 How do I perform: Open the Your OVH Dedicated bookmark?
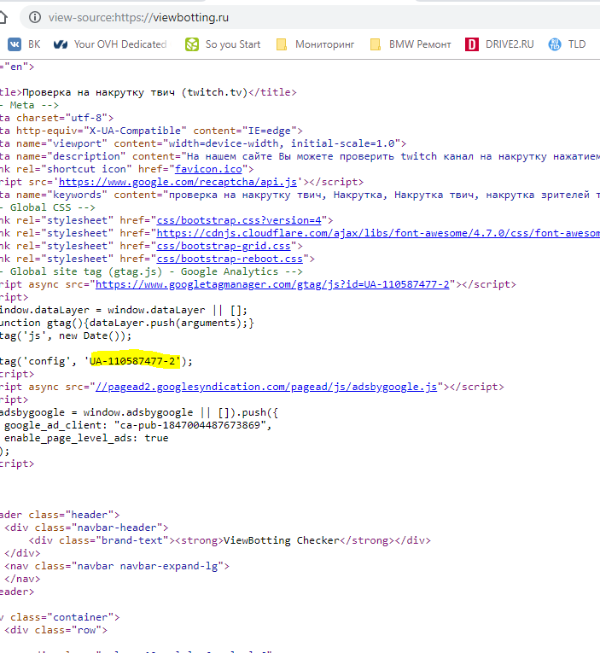click(x=109, y=44)
